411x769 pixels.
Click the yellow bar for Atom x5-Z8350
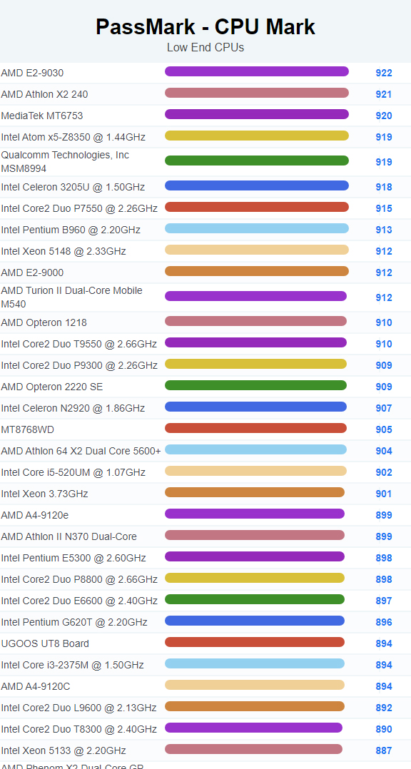[256, 136]
